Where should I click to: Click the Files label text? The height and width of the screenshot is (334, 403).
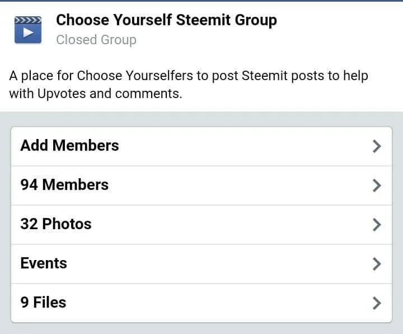(50, 302)
